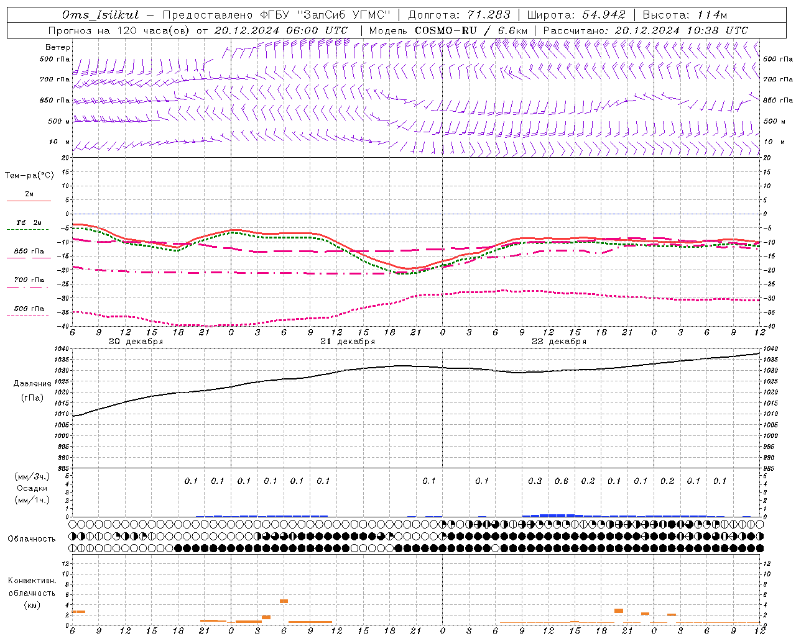The width and height of the screenshot is (796, 636).
Task: Click the 500 гПа temperature legend entry
Action: pyautogui.click(x=29, y=309)
